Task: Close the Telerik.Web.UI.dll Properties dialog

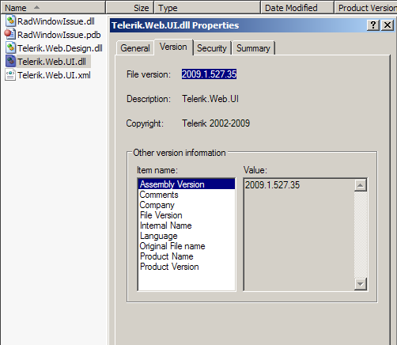Action: point(388,25)
